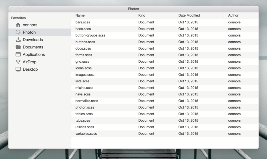Open the Applications sidebar item
267x159 pixels.
point(40,54)
